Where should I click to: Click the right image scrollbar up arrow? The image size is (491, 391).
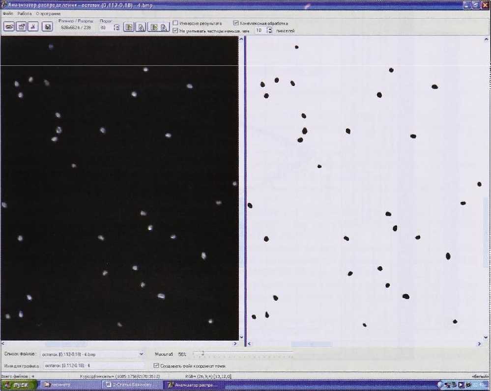(486, 39)
